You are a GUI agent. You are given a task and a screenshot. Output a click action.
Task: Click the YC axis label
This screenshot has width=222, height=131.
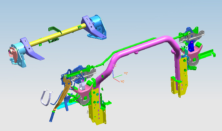126,73
